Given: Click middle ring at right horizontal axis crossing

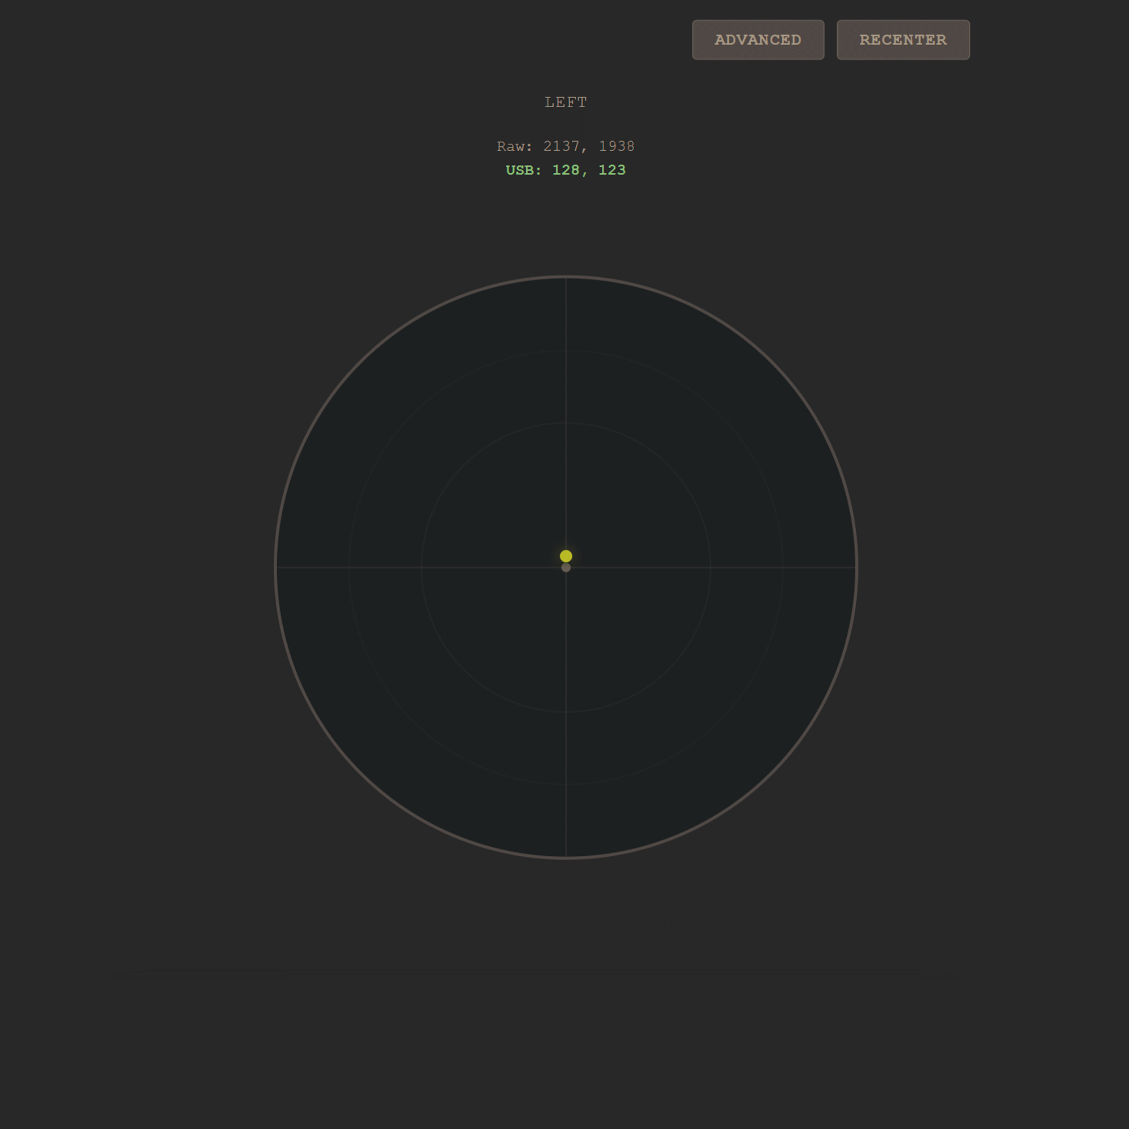Looking at the screenshot, I should click(782, 567).
